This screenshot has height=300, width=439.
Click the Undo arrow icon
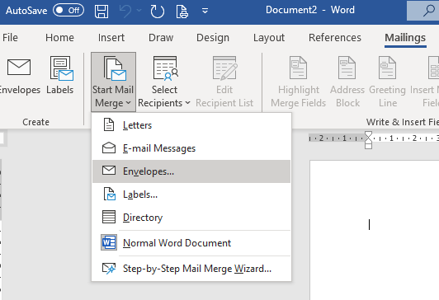(x=125, y=12)
